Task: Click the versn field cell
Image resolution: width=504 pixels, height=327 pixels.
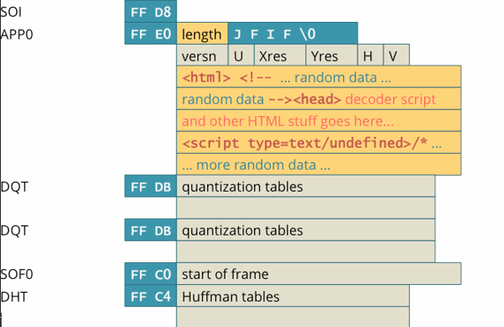Action: click(202, 55)
